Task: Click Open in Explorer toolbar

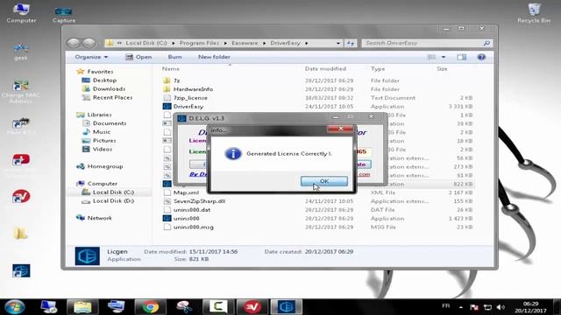Action: point(138,57)
